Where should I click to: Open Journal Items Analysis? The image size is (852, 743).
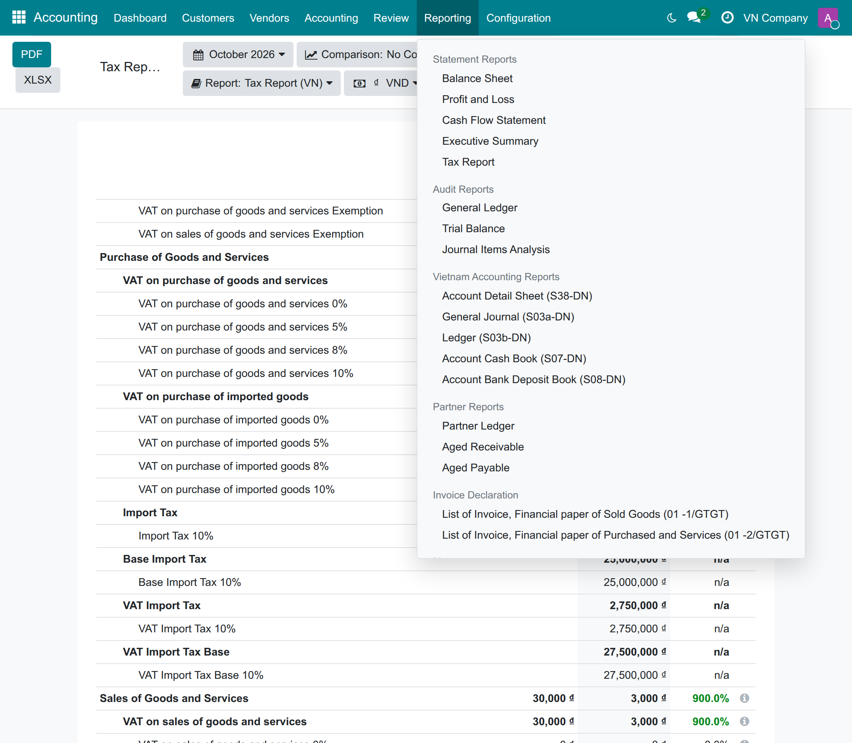[495, 250]
